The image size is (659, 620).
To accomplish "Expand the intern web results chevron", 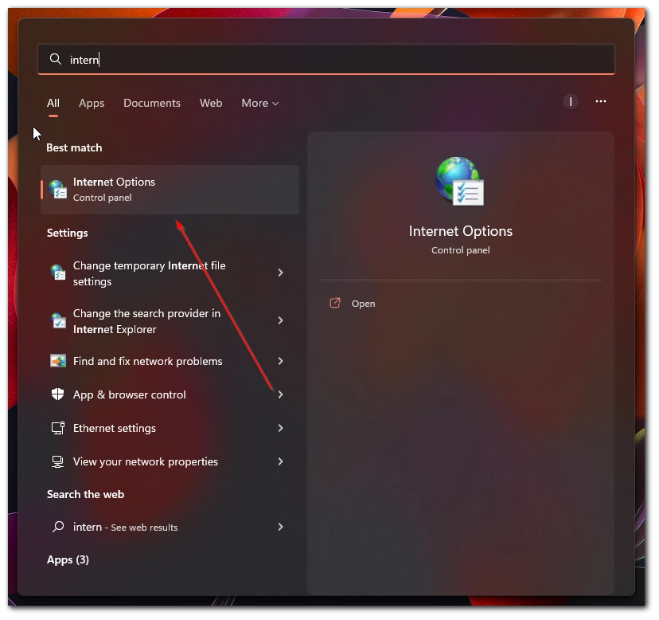I will click(x=280, y=527).
